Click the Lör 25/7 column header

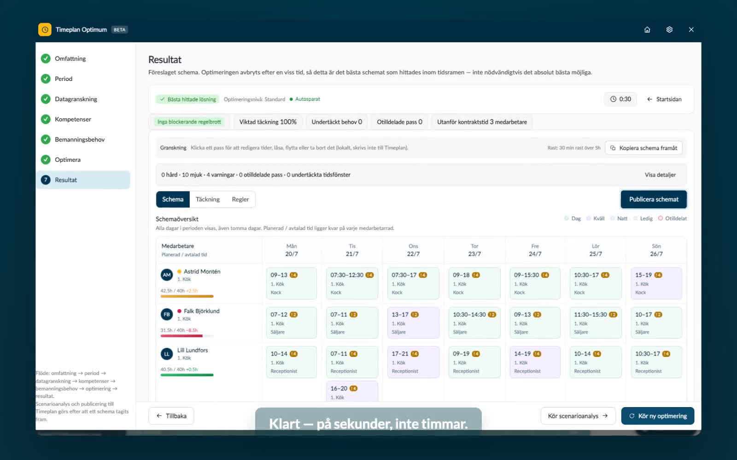click(596, 250)
